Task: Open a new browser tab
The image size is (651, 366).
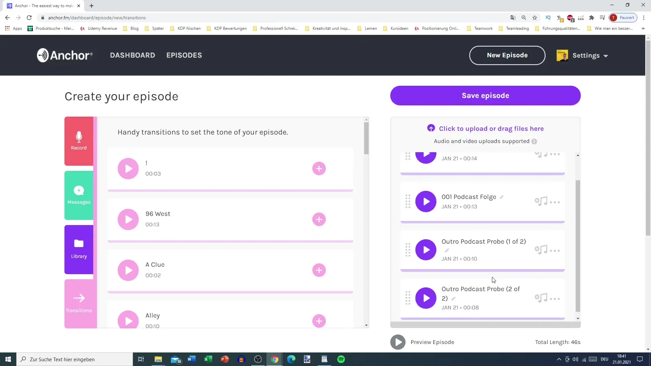Action: [92, 6]
